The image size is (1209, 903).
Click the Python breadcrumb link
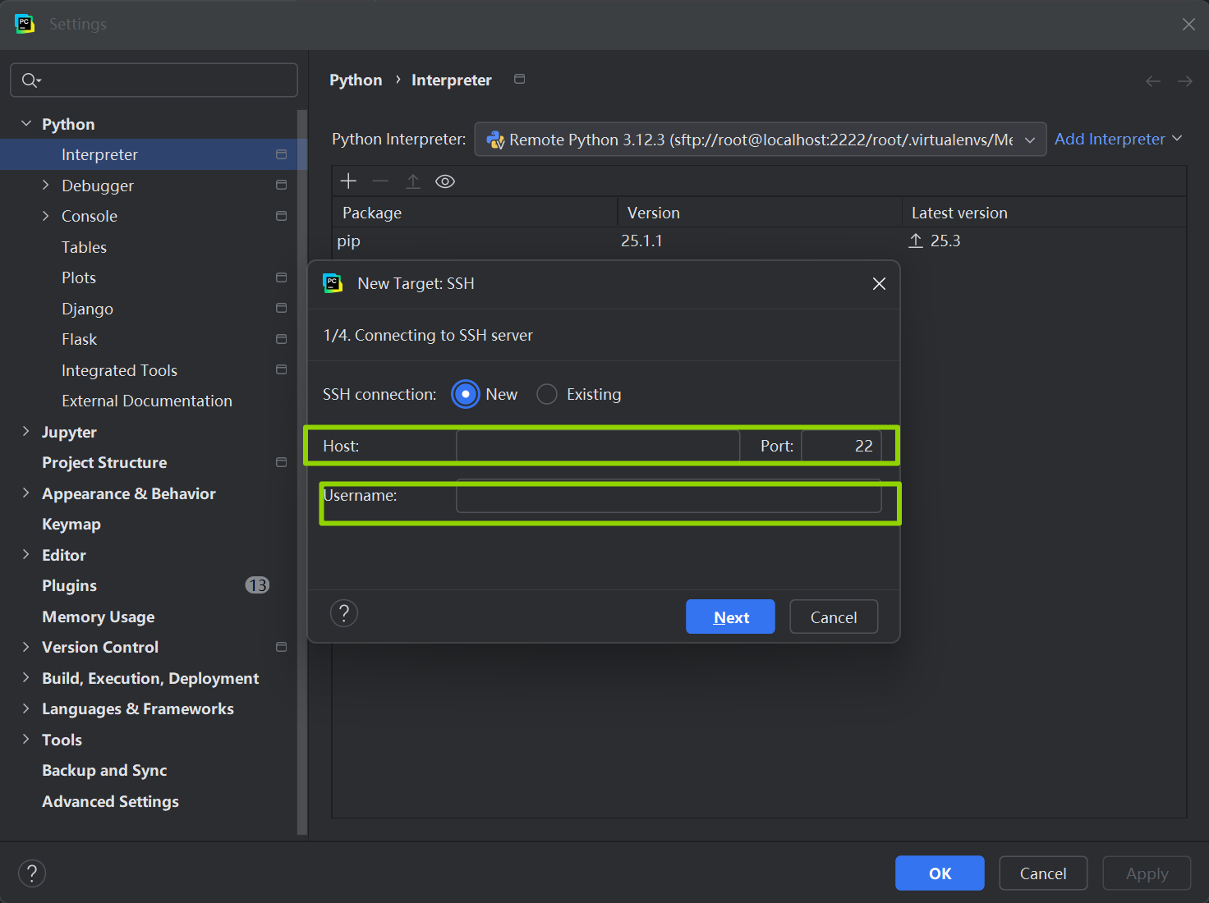pos(356,80)
